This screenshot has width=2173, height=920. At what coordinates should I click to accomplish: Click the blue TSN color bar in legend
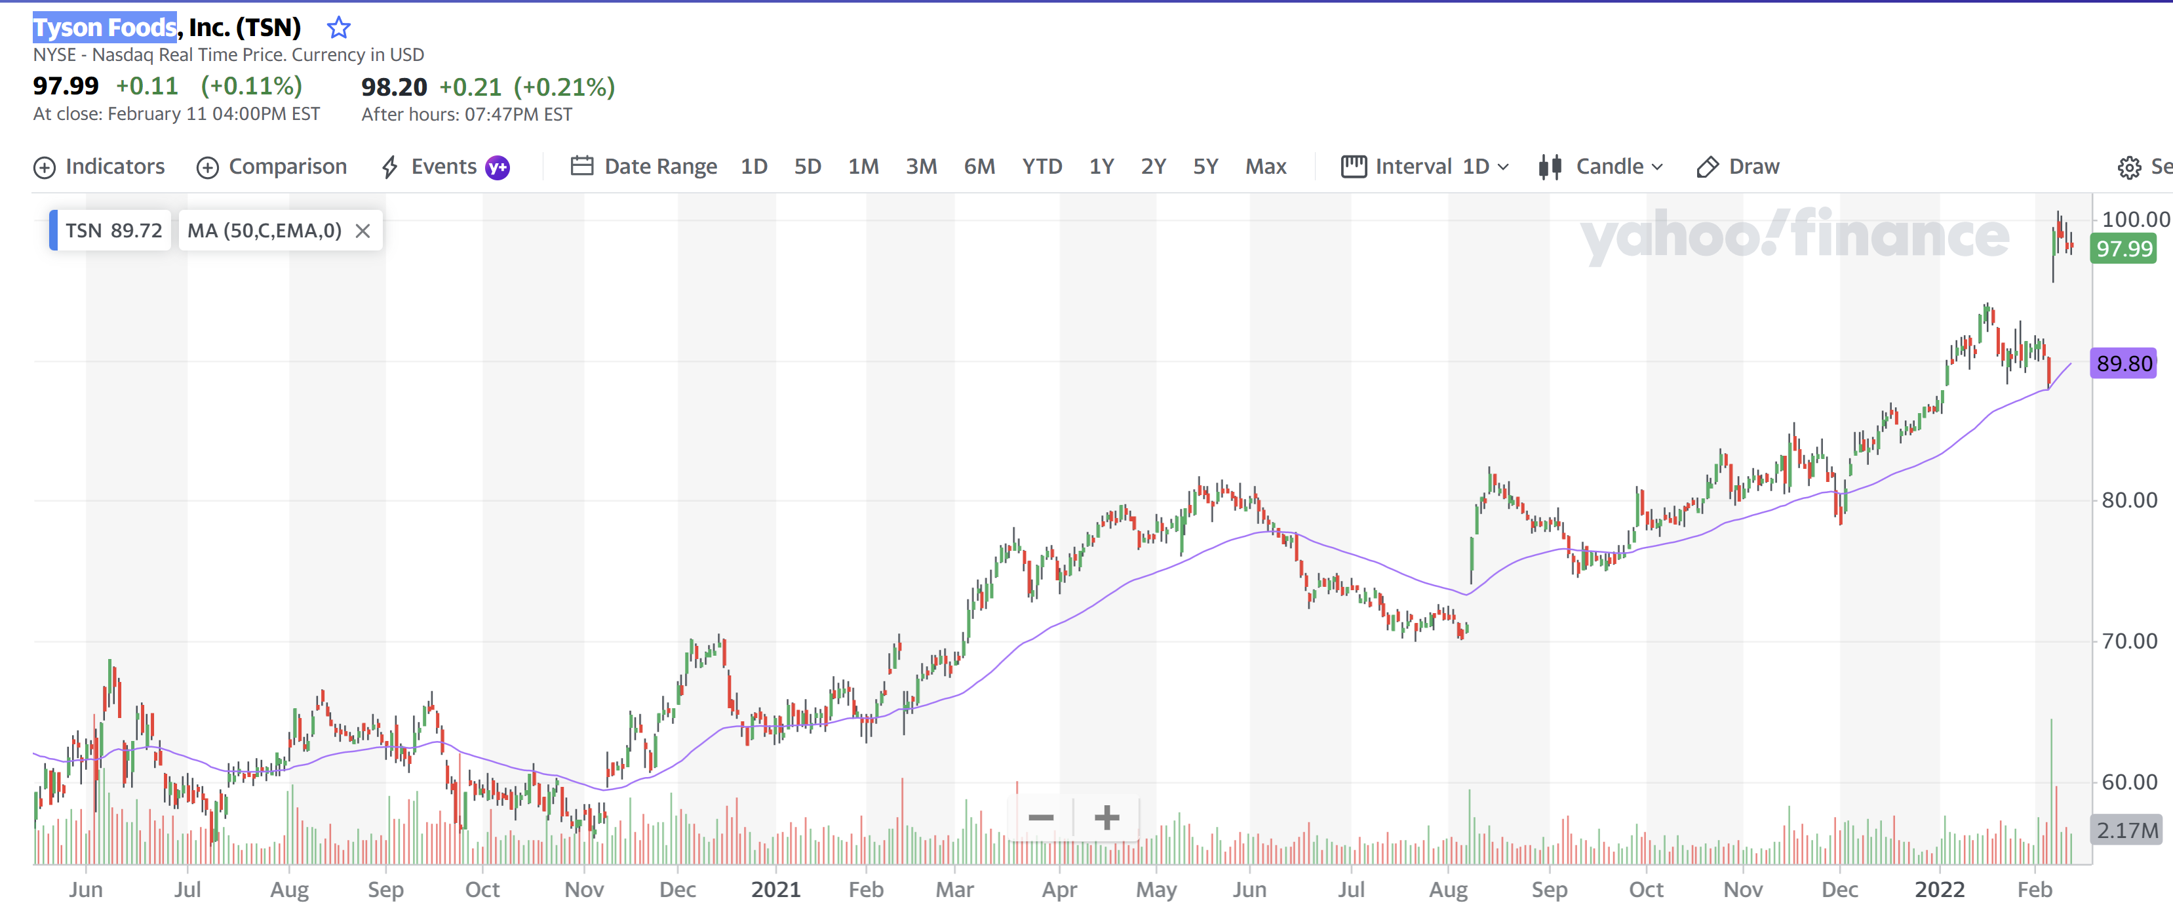click(53, 230)
